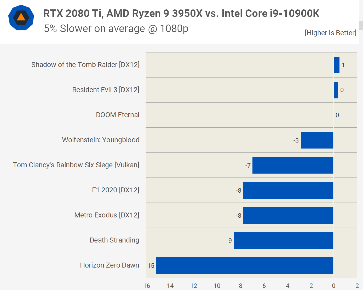
Task: Select the Shadow of the Tomb Raider bar
Action: 337,65
